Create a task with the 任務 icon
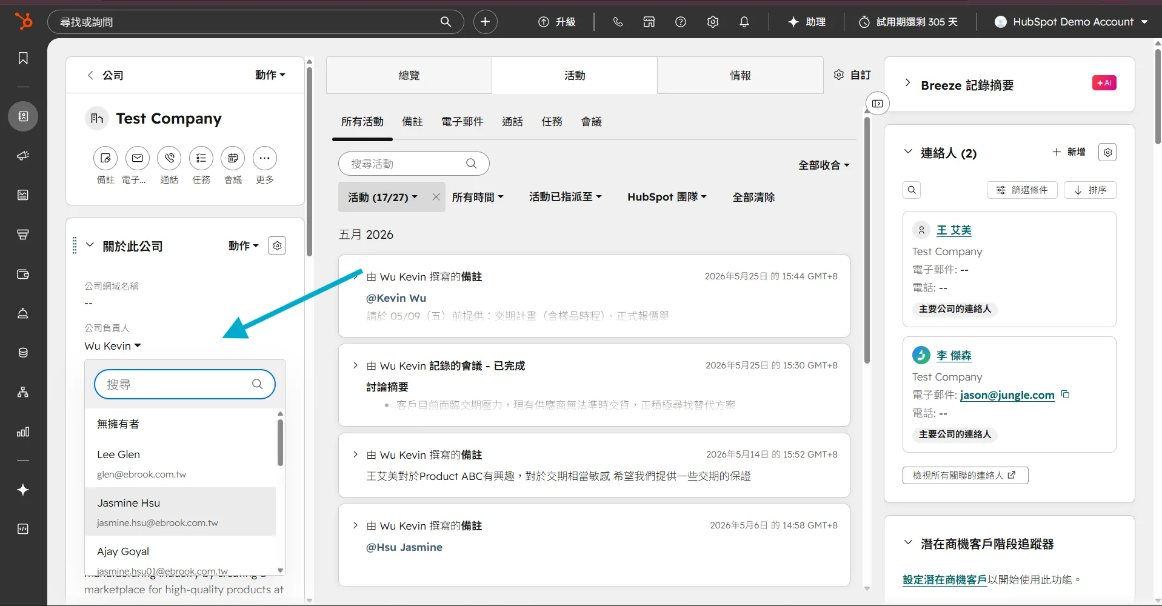 (201, 158)
